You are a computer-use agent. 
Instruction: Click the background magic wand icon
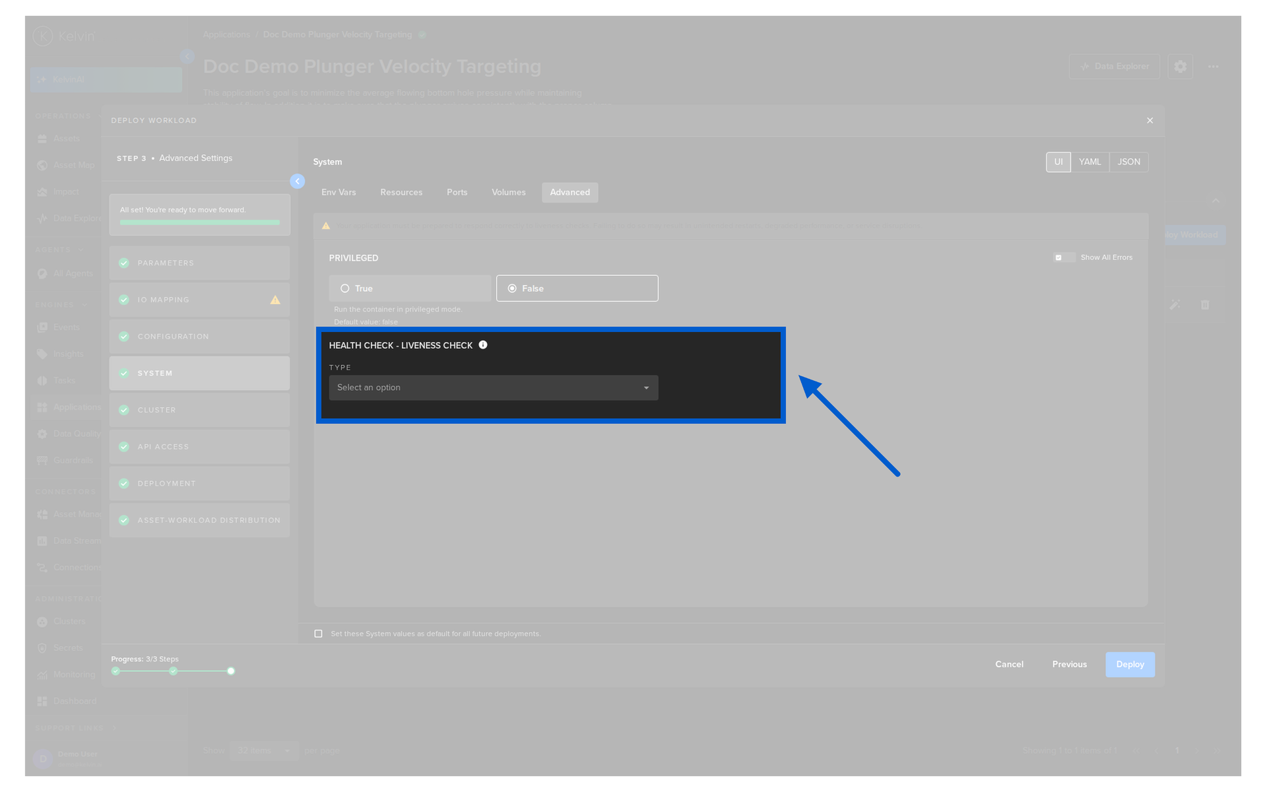coord(1175,304)
